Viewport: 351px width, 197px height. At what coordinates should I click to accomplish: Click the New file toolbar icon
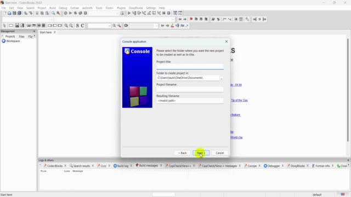[5, 13]
